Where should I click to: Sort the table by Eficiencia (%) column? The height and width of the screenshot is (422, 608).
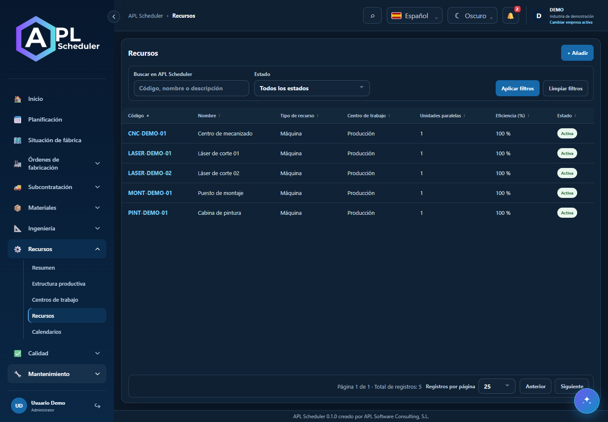[512, 116]
